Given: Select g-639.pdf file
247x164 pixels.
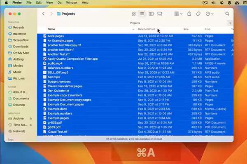Looking at the screenshot, I should coord(135,123).
